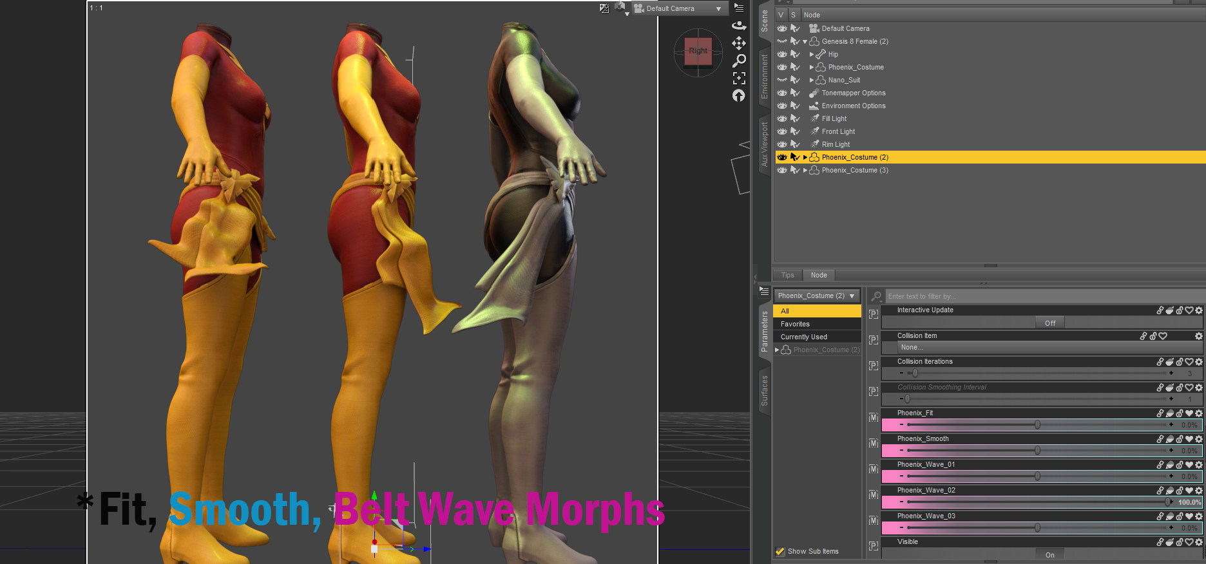Collapse the Genesis 8 Female (2) tree
The width and height of the screenshot is (1206, 564).
coord(805,42)
